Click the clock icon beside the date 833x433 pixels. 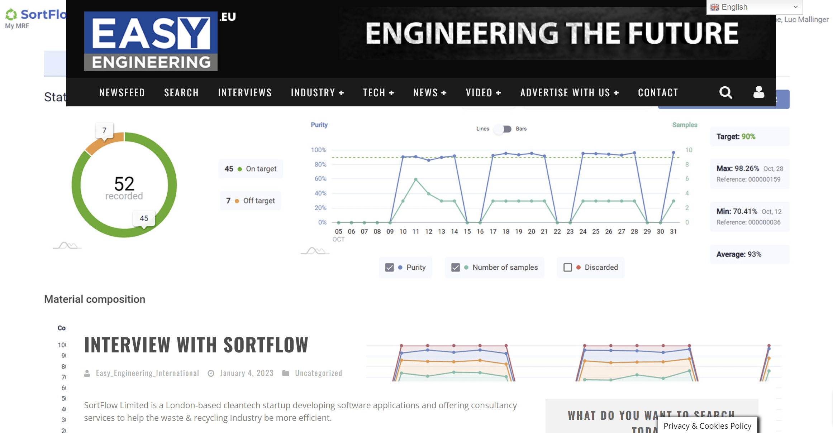point(211,373)
